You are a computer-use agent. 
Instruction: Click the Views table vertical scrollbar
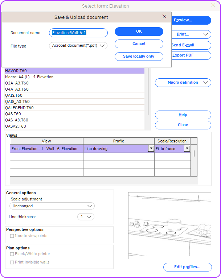194,153
